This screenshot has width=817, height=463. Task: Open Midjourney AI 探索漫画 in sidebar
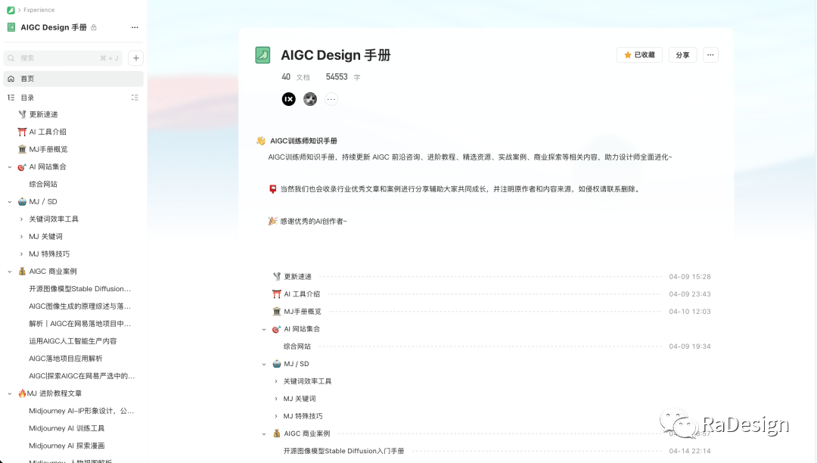coord(67,446)
